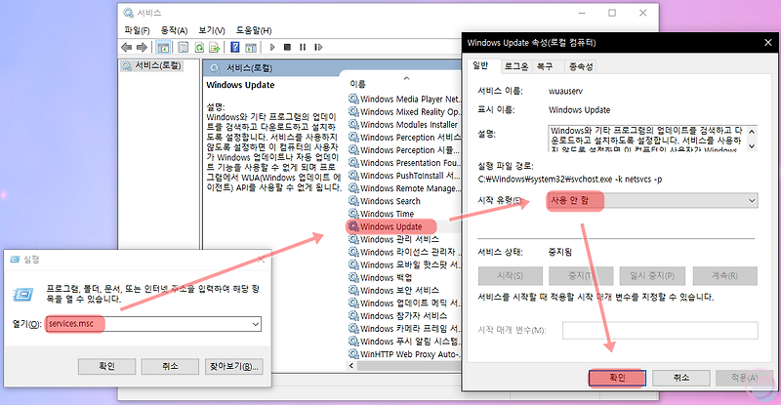
Task: Click the 이름 column header
Action: click(x=358, y=84)
